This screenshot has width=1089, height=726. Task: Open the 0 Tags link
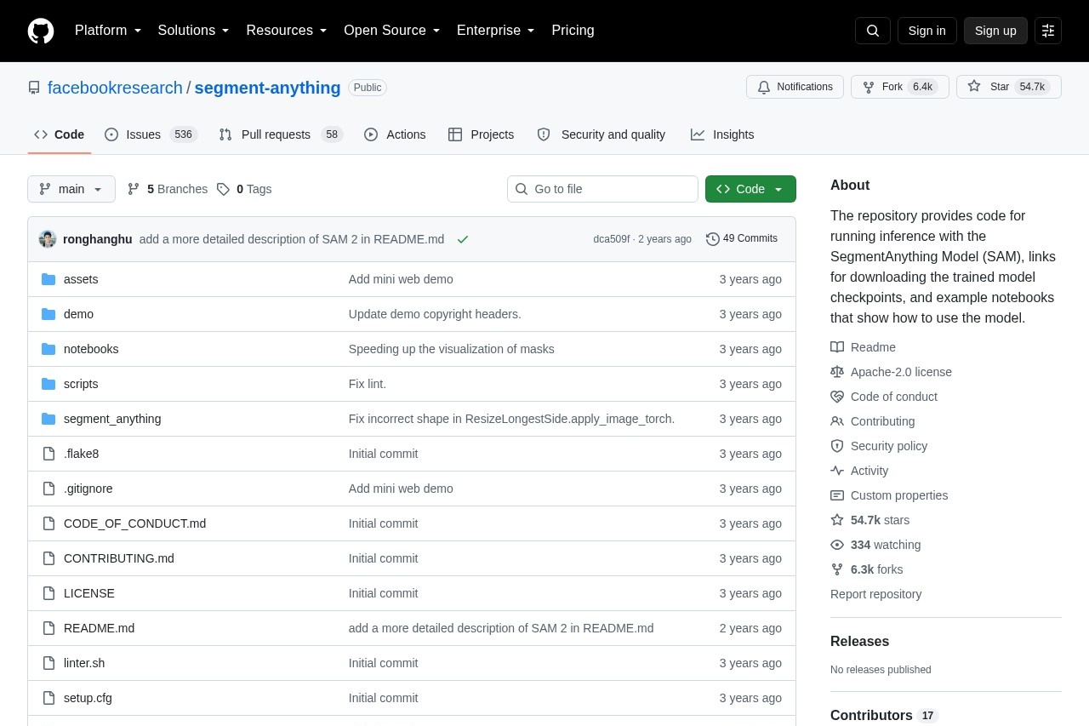coord(244,189)
